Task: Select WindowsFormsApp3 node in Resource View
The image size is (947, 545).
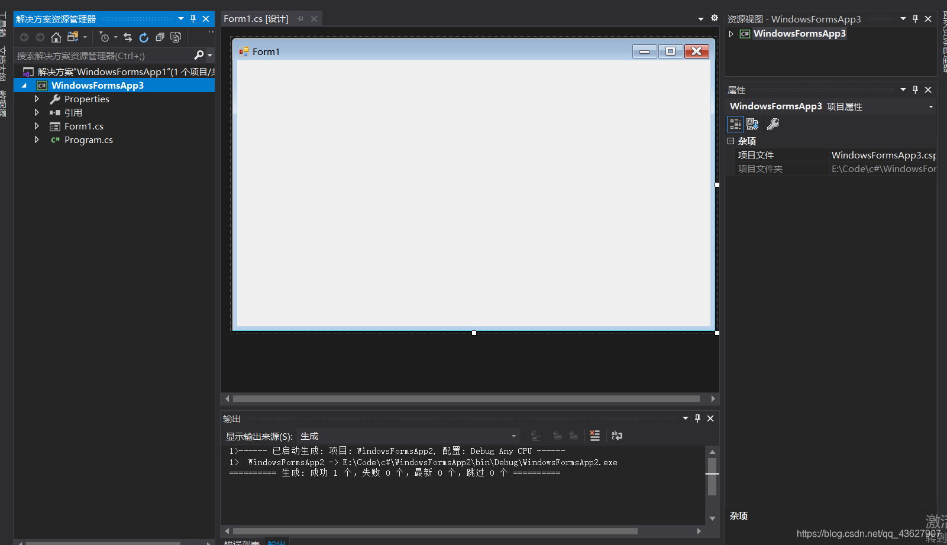Action: [x=799, y=34]
